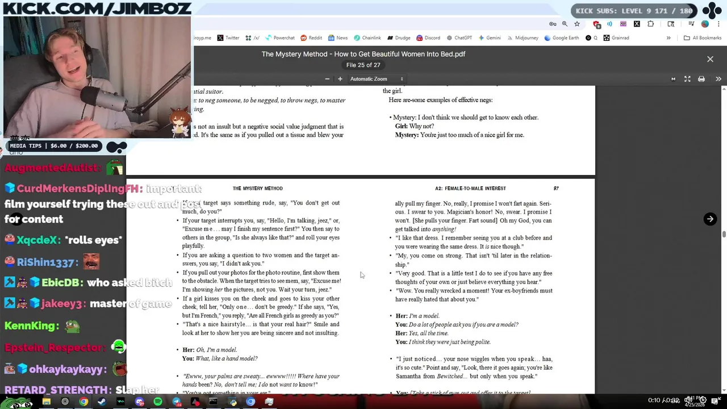Open Google Chrome from taskbar
Screen dimensions: 727x409
point(83,402)
